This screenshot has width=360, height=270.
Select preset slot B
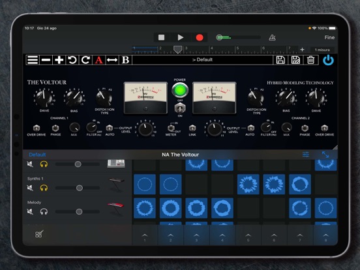click(x=125, y=60)
